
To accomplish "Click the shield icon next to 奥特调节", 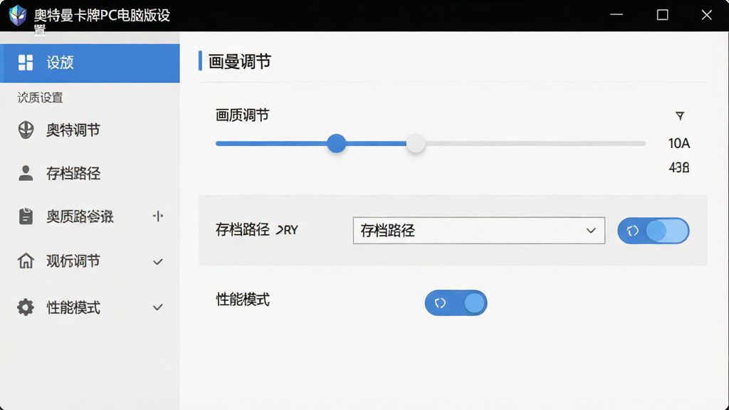I will tap(26, 130).
